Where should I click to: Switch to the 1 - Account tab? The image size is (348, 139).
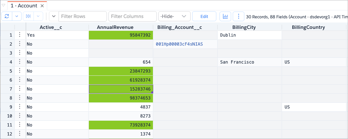click(x=23, y=6)
